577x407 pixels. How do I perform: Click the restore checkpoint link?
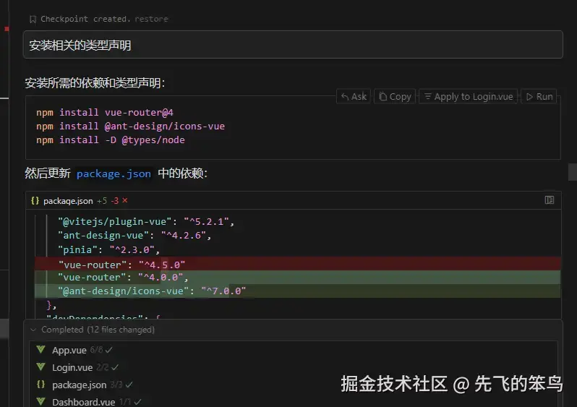151,19
